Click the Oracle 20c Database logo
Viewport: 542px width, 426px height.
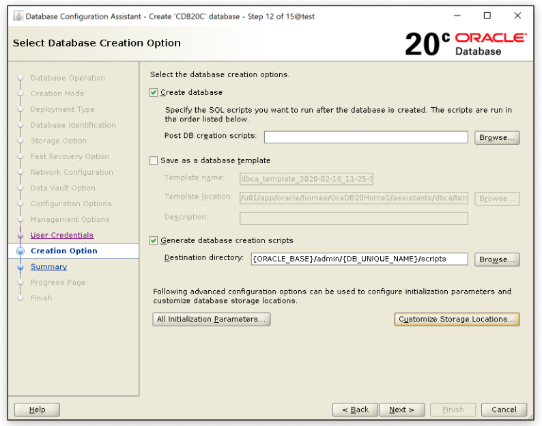pyautogui.click(x=466, y=44)
